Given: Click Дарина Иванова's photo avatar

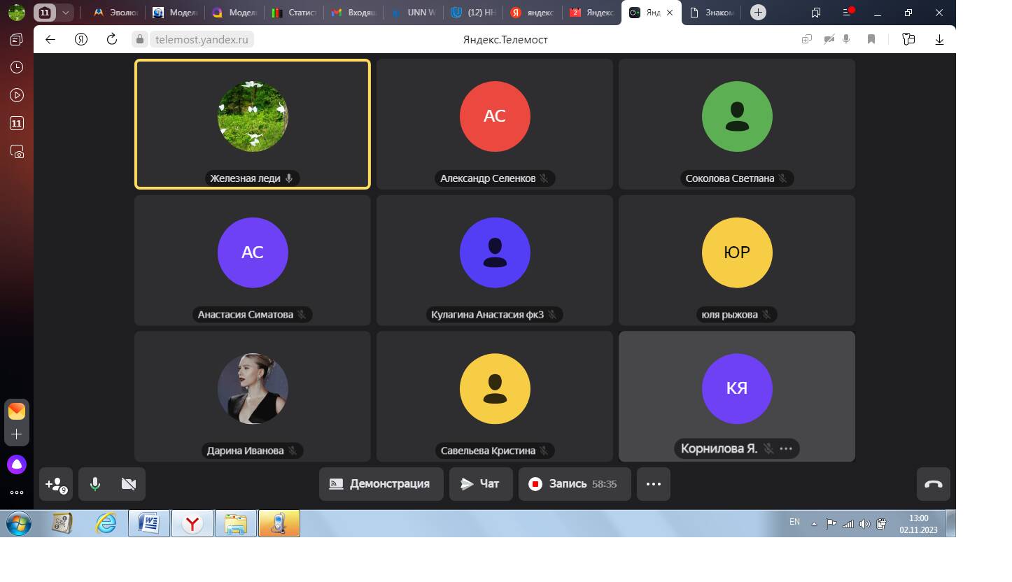Looking at the screenshot, I should point(253,388).
